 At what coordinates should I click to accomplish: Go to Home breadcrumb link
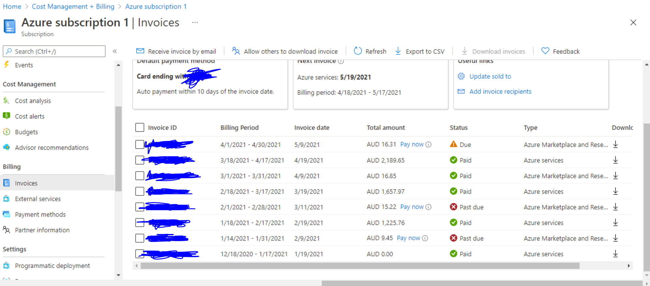click(x=12, y=7)
